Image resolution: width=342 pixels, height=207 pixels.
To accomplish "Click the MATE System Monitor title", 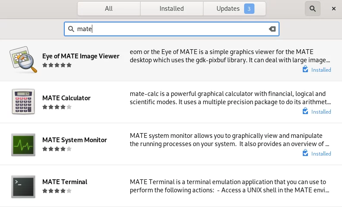I will click(75, 140).
